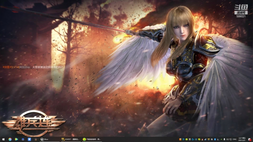
Task: Open the dark game emblem taskbar icon
Action: point(35,139)
